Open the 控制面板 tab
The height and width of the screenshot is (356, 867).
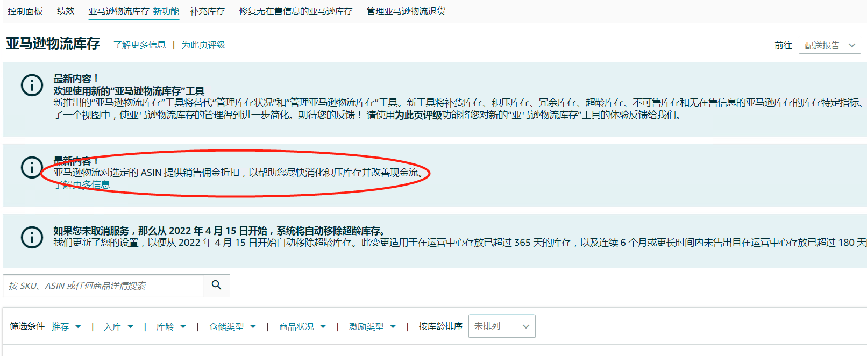click(25, 11)
